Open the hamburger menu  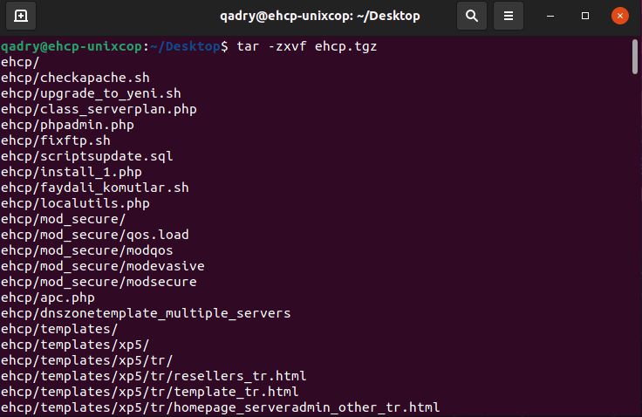coord(509,16)
